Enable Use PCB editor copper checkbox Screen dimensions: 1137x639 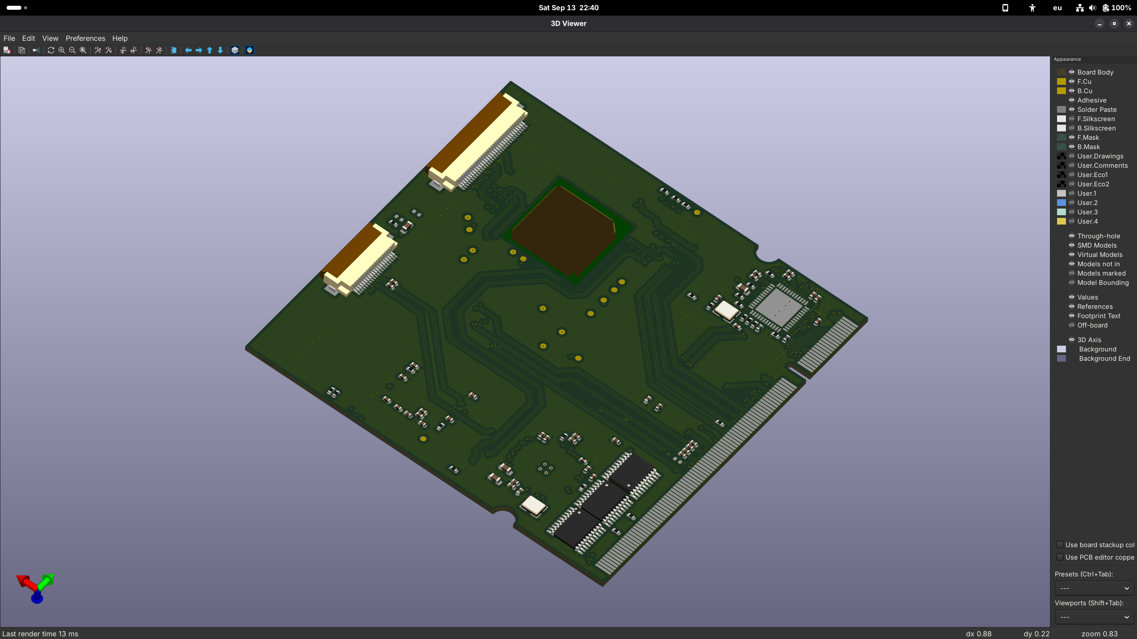[1060, 557]
